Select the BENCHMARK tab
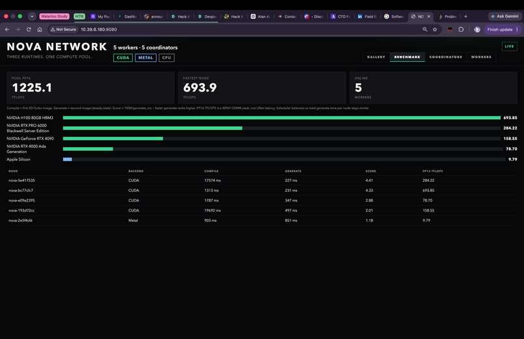 coord(407,57)
